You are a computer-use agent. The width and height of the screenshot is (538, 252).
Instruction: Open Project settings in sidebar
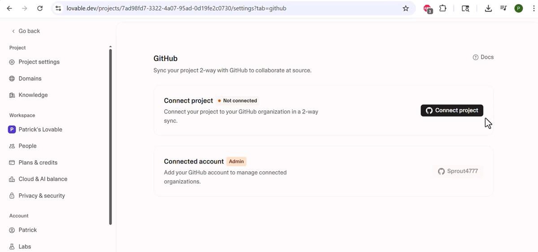click(34, 62)
